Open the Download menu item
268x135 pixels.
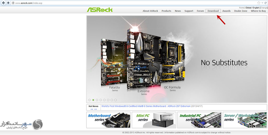213,11
